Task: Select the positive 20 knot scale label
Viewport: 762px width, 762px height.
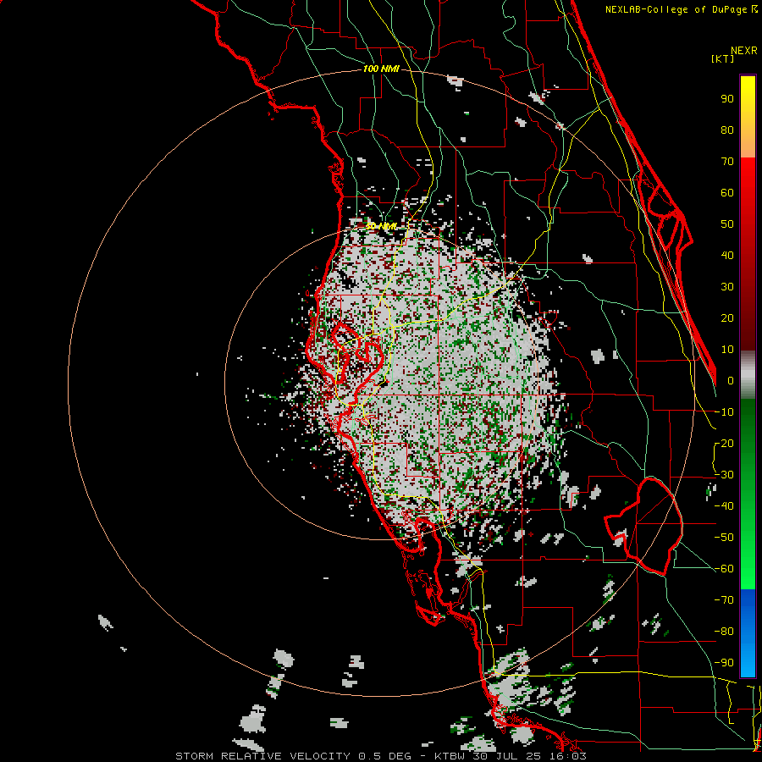Action: point(727,318)
